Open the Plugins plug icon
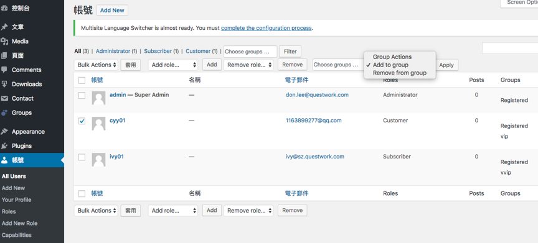 pos(4,146)
